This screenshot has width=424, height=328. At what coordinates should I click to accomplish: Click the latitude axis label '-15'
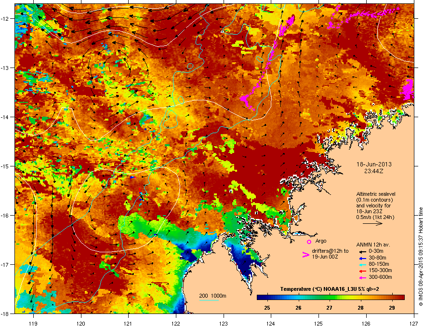pyautogui.click(x=5, y=166)
